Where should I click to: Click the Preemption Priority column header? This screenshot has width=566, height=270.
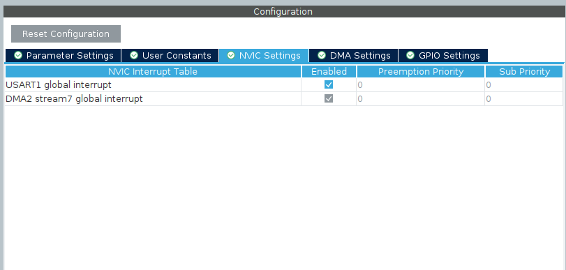click(421, 71)
